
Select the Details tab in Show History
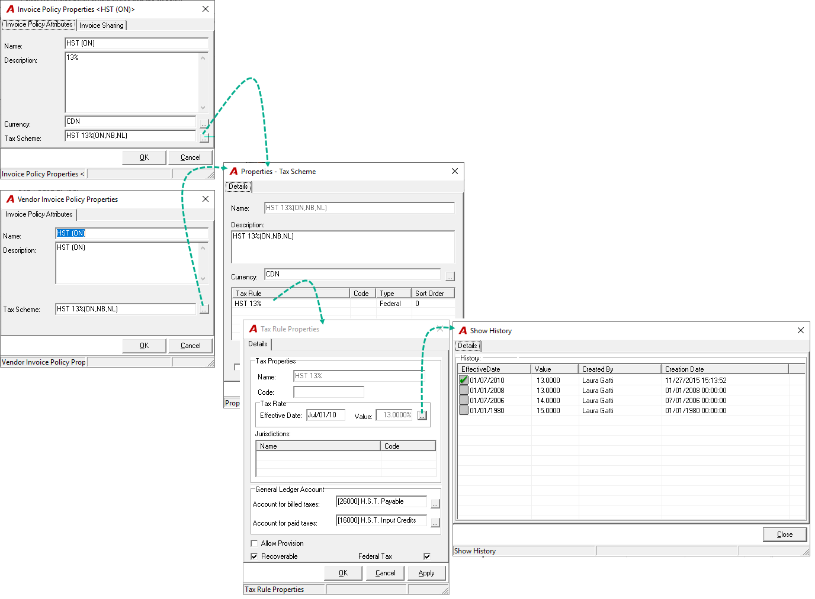pos(467,346)
